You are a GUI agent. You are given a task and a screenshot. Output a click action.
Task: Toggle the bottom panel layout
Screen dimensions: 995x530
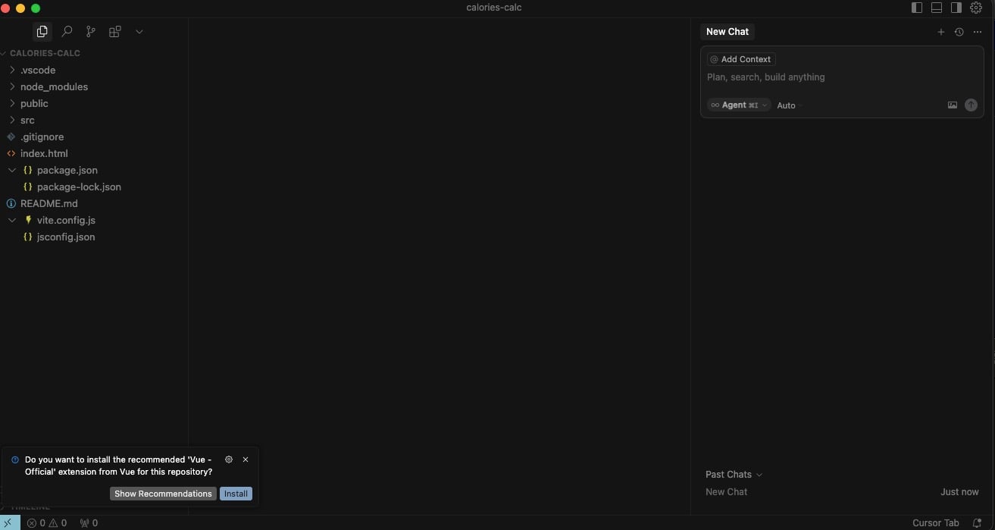tap(937, 8)
